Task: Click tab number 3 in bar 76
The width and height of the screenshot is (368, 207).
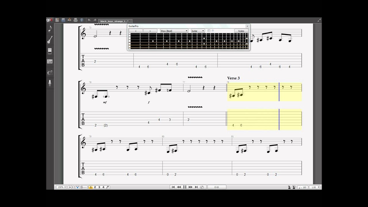Action: pos(170,120)
